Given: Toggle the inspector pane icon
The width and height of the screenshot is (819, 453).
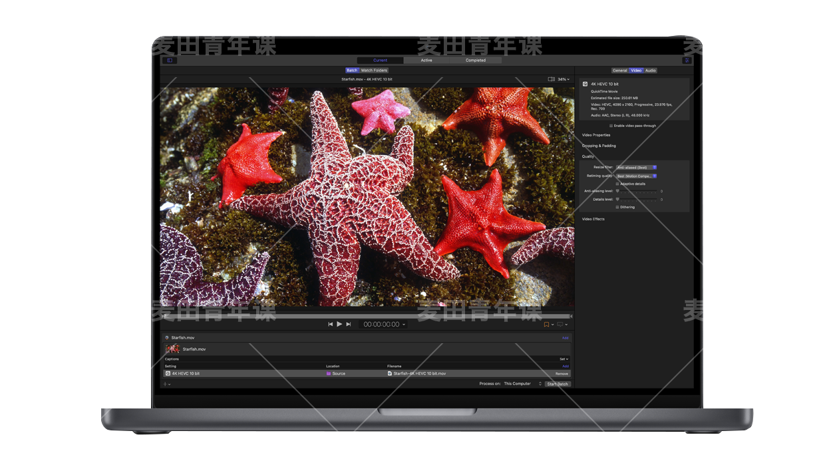Looking at the screenshot, I should click(x=687, y=60).
